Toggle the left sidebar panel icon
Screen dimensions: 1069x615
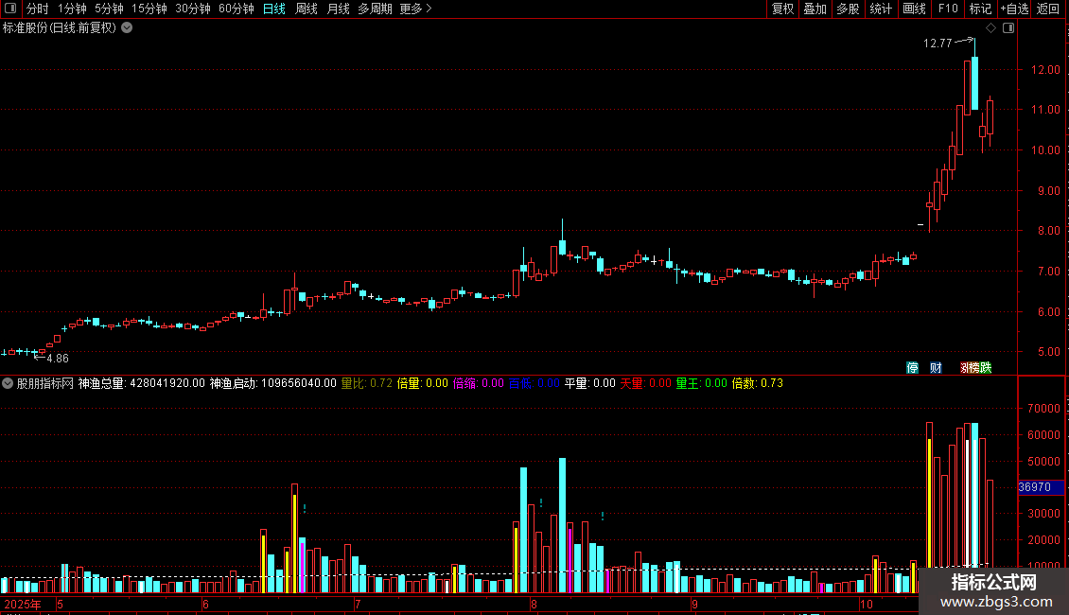click(x=10, y=9)
